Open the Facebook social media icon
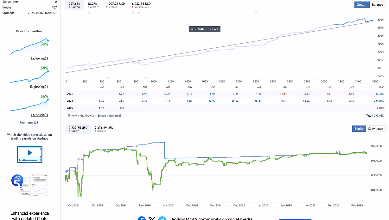This screenshot has height=220, width=389. (x=142, y=219)
